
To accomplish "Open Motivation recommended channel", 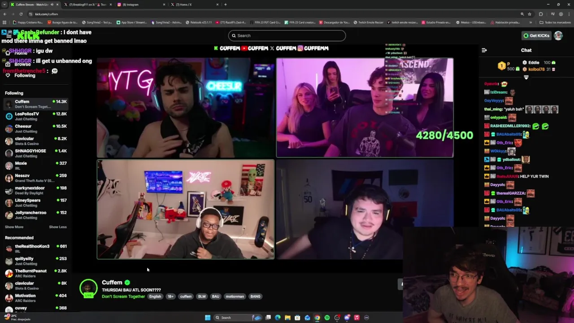I will (x=36, y=298).
